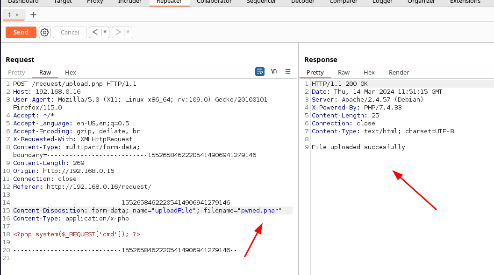Switch to Proxy tab
This screenshot has width=494, height=275.
pyautogui.click(x=95, y=2)
